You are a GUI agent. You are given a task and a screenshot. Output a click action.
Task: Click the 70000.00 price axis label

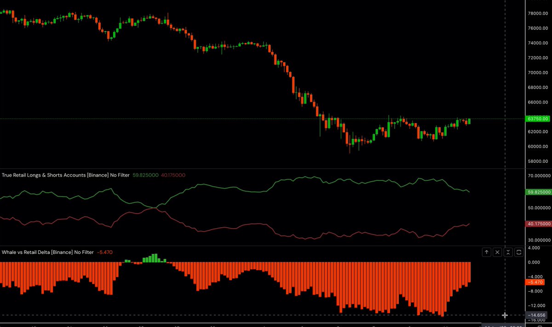[x=538, y=73]
